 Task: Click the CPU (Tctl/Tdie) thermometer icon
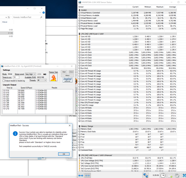click(x=79, y=158)
